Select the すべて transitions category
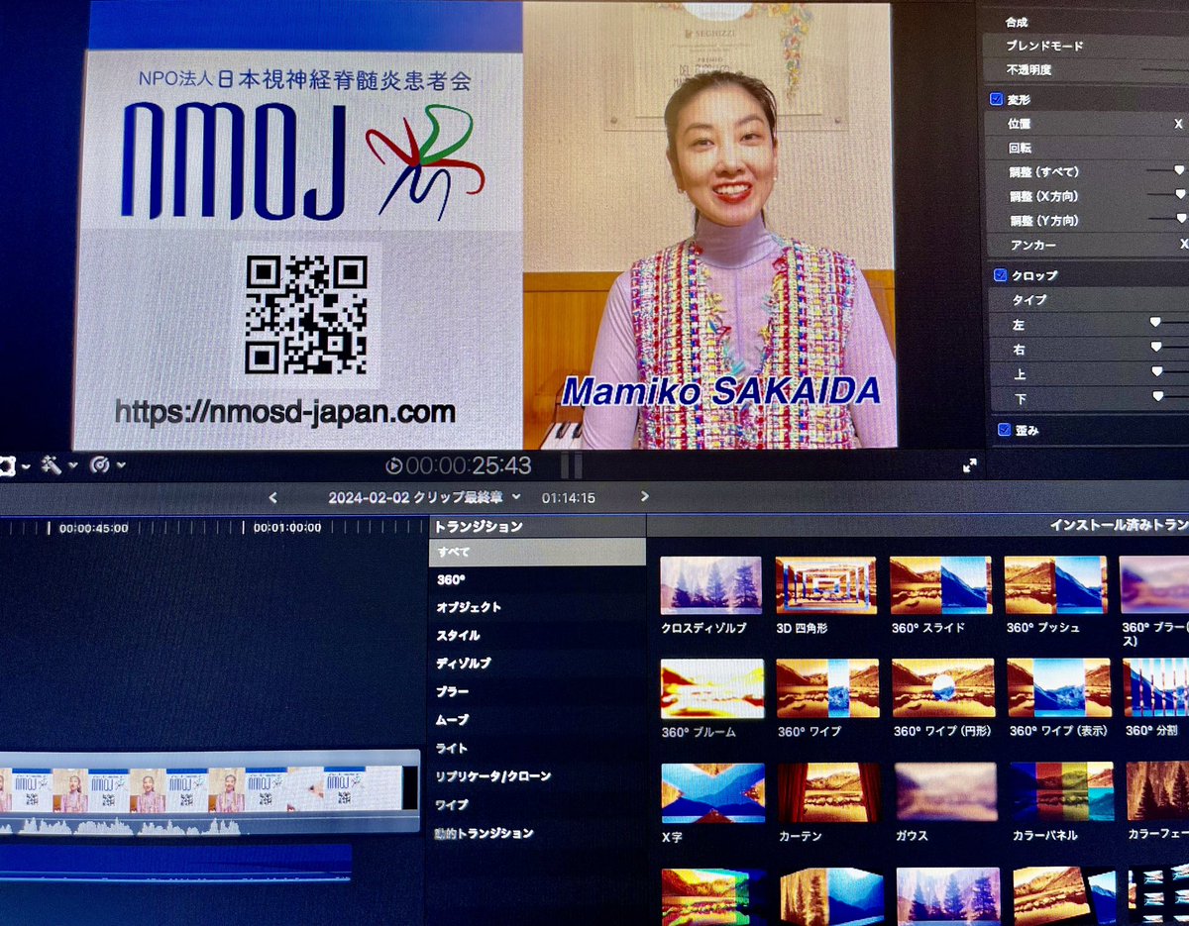This screenshot has height=926, width=1189. click(x=538, y=553)
